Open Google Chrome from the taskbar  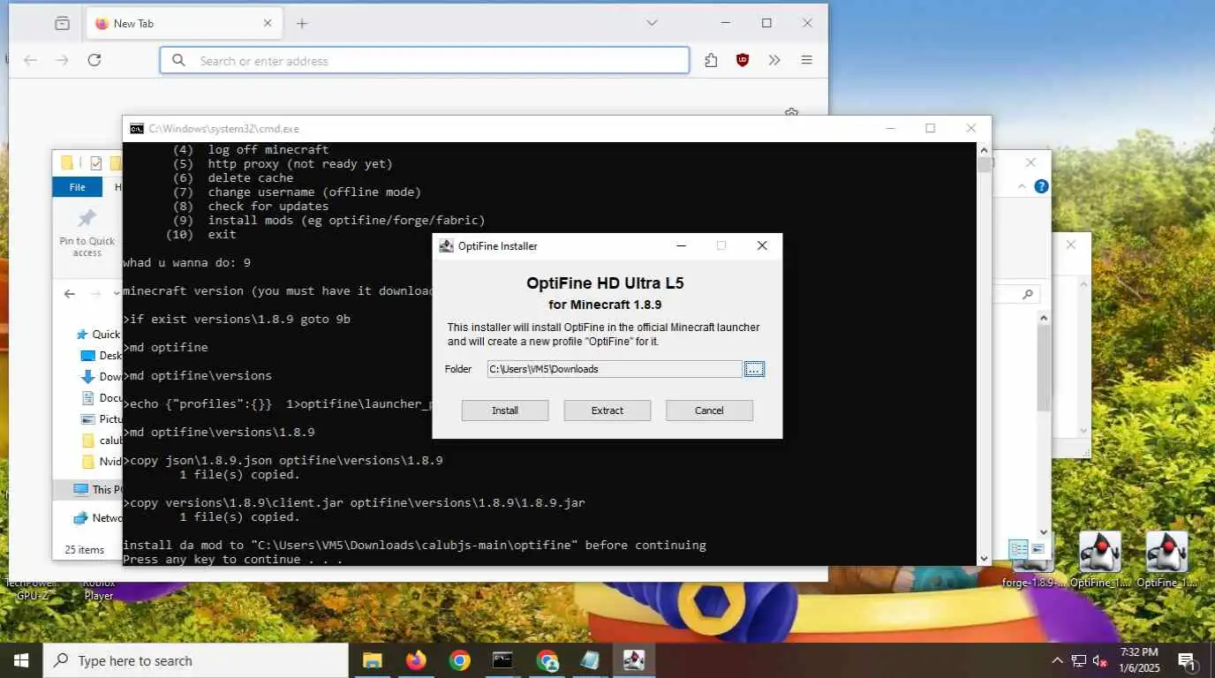click(459, 660)
